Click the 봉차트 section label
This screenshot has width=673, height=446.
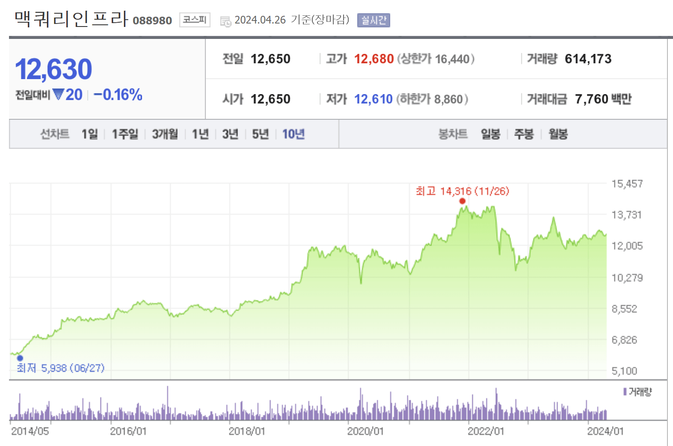[453, 134]
